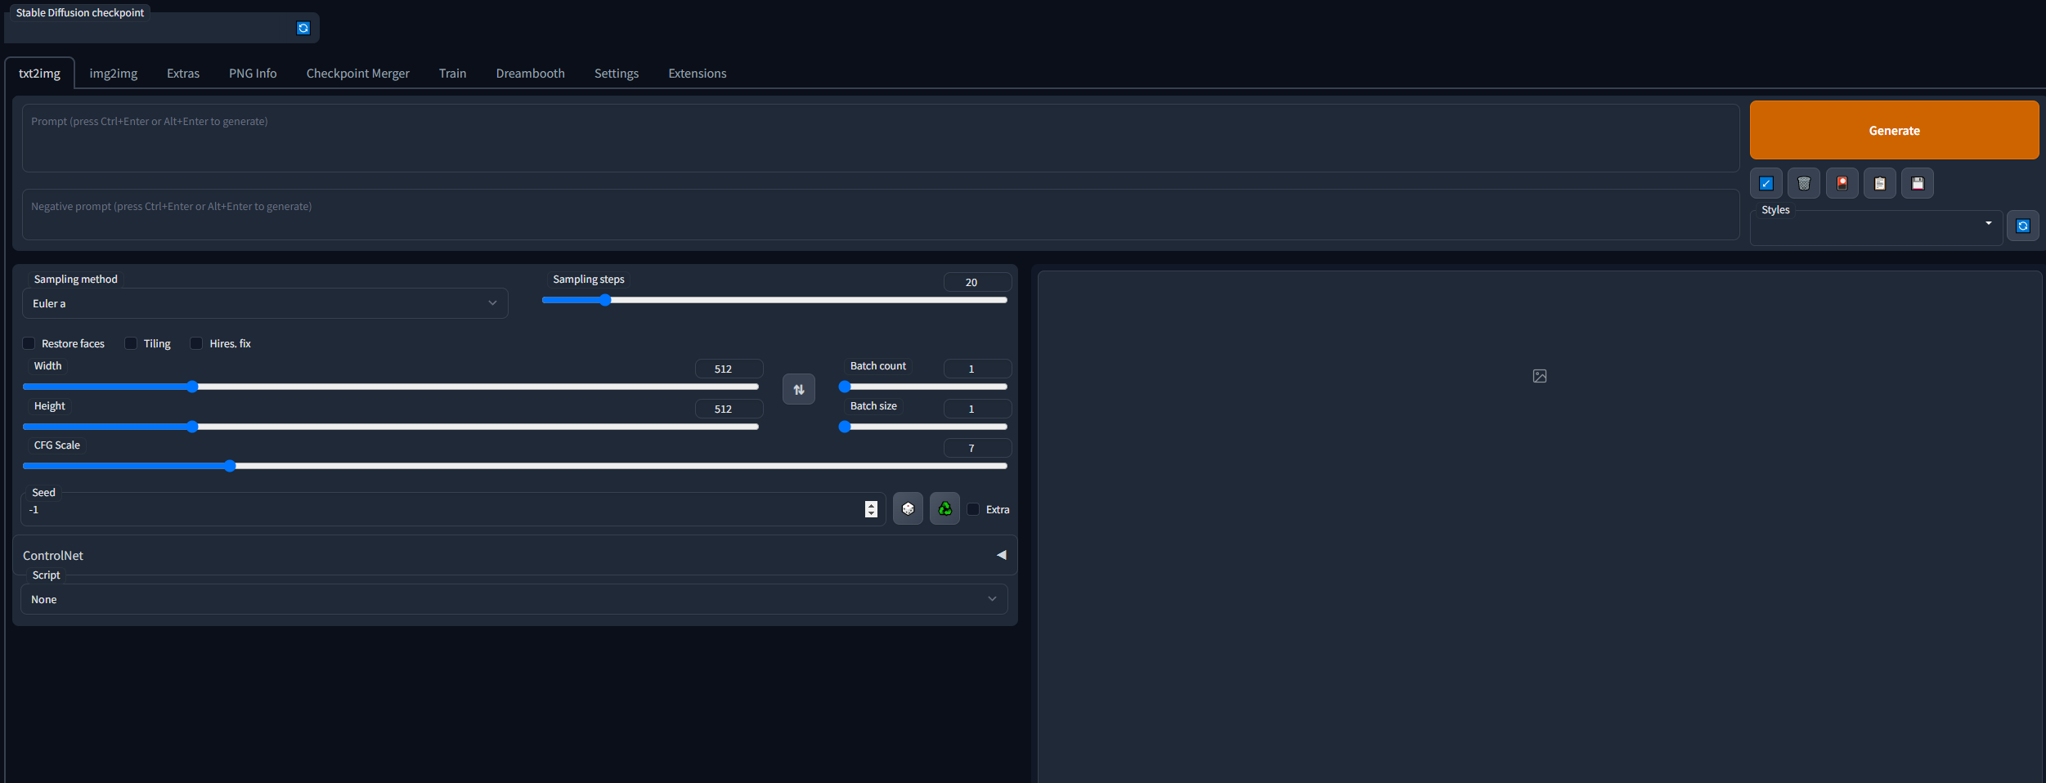Open the Dreambooth tab
The width and height of the screenshot is (2046, 783).
(531, 74)
